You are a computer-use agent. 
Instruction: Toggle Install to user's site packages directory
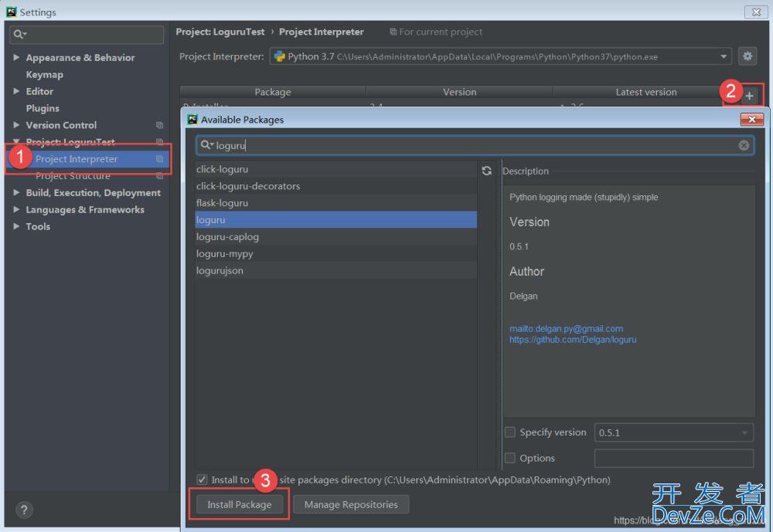(x=202, y=479)
